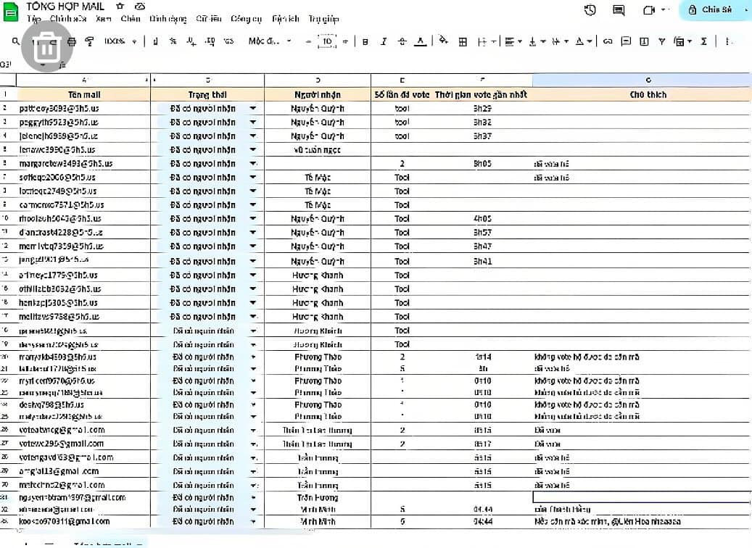Click the Chia sẻ share button
Viewport: 752px width, 548px height.
click(714, 10)
